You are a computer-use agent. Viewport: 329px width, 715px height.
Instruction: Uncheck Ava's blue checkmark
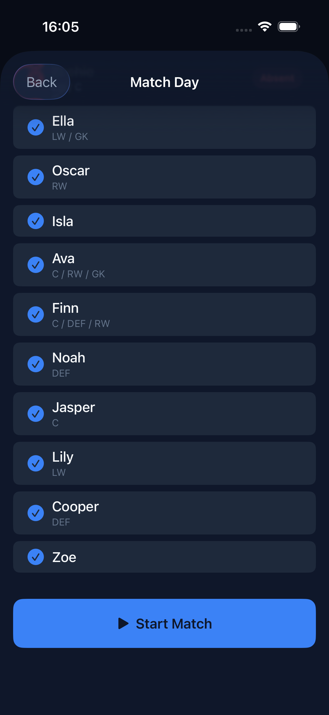tap(35, 265)
